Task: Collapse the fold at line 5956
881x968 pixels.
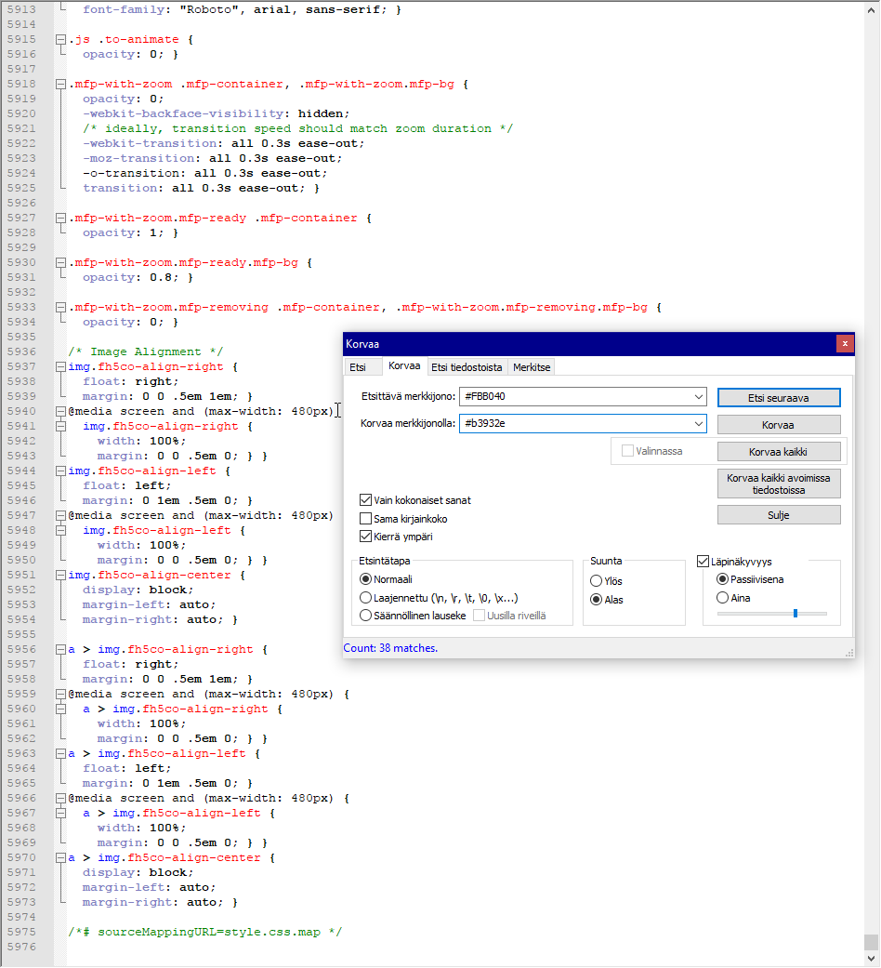Action: 60,649
